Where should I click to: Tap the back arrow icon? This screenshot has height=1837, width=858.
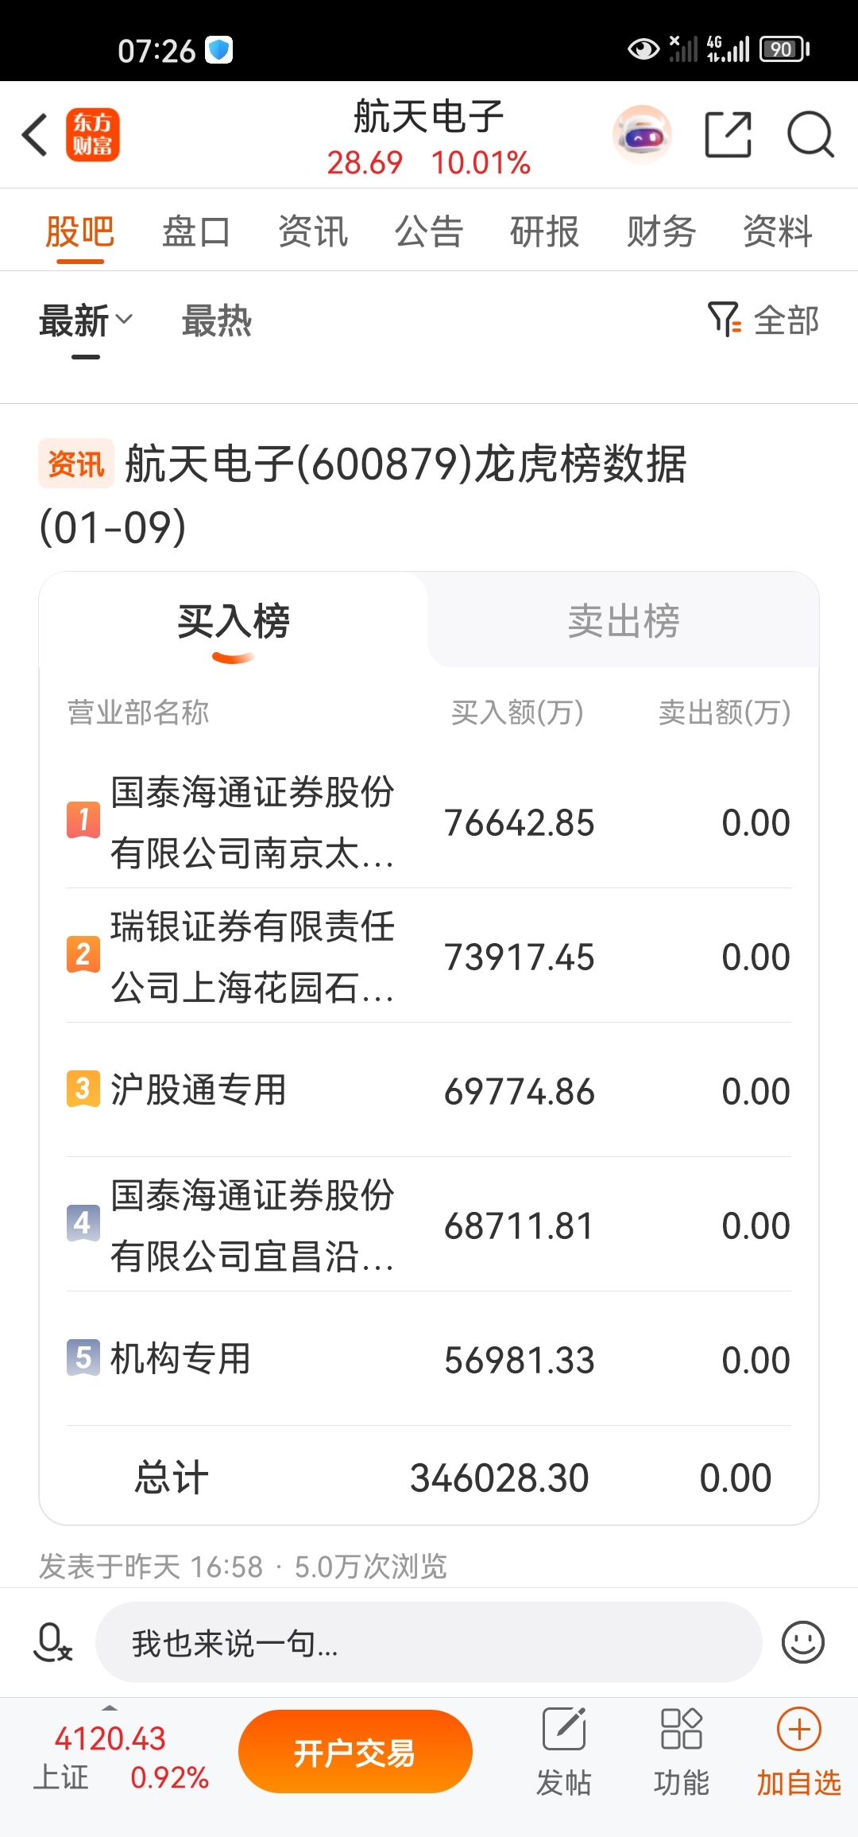[x=35, y=134]
